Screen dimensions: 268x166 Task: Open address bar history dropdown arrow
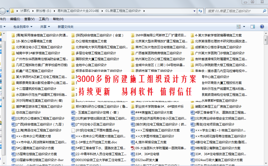194,11
